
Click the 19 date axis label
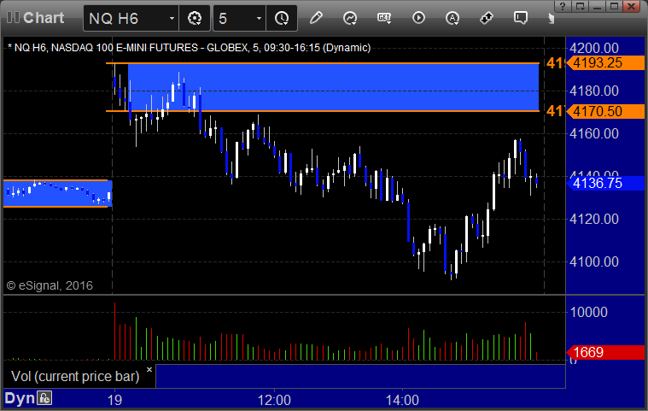pyautogui.click(x=114, y=400)
